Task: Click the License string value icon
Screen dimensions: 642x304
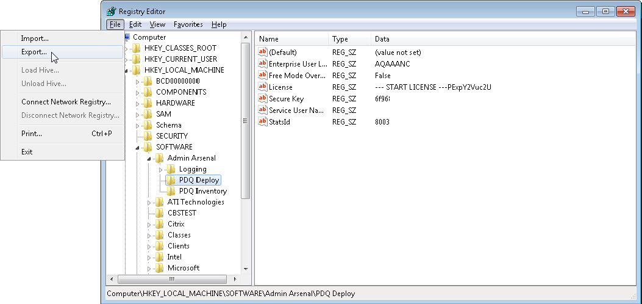Action: point(263,87)
